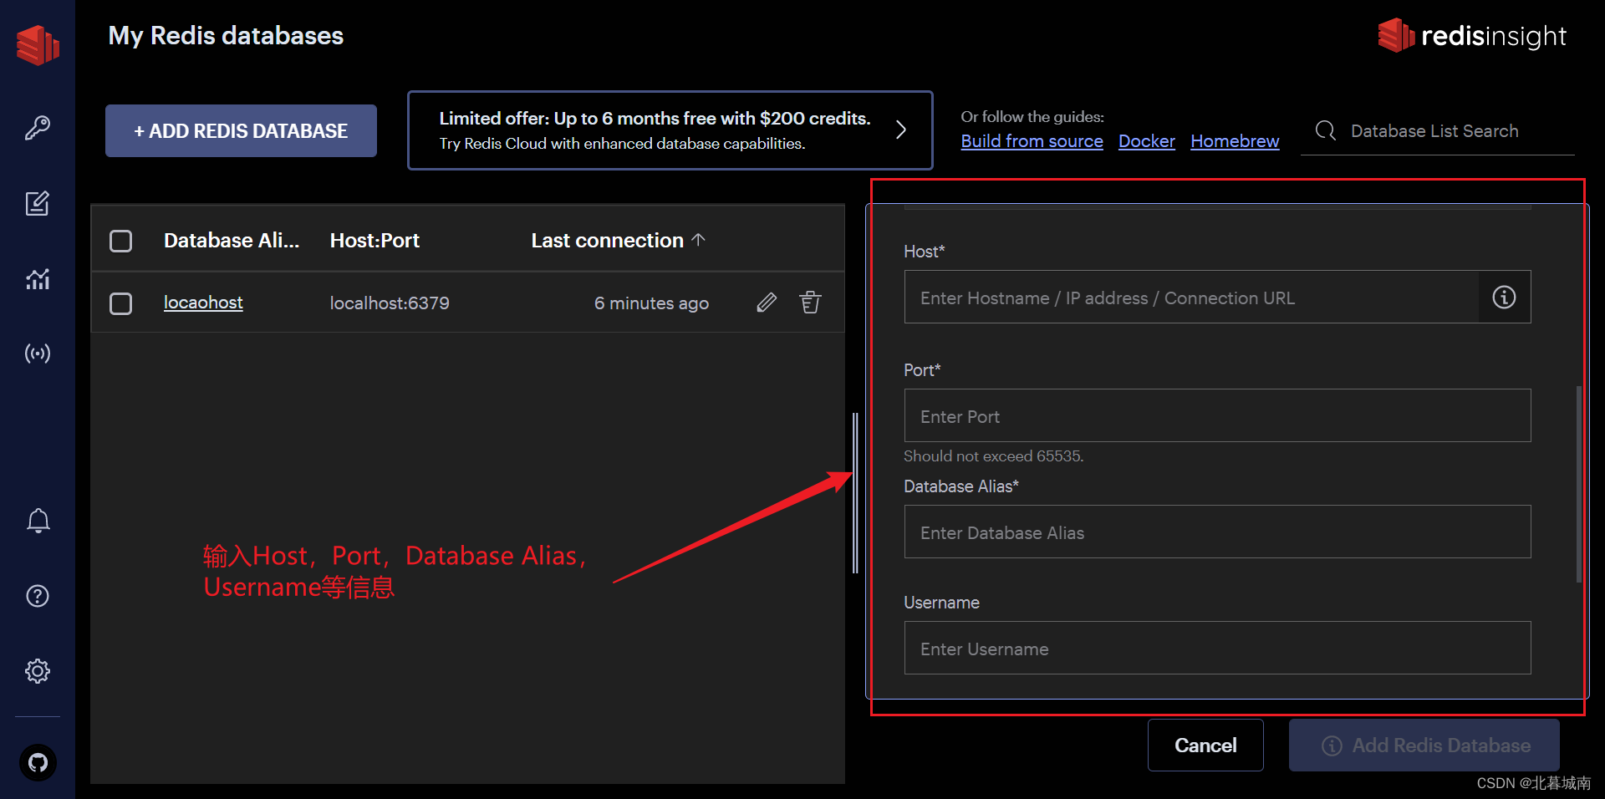Click the Host:Port column header

[374, 241]
